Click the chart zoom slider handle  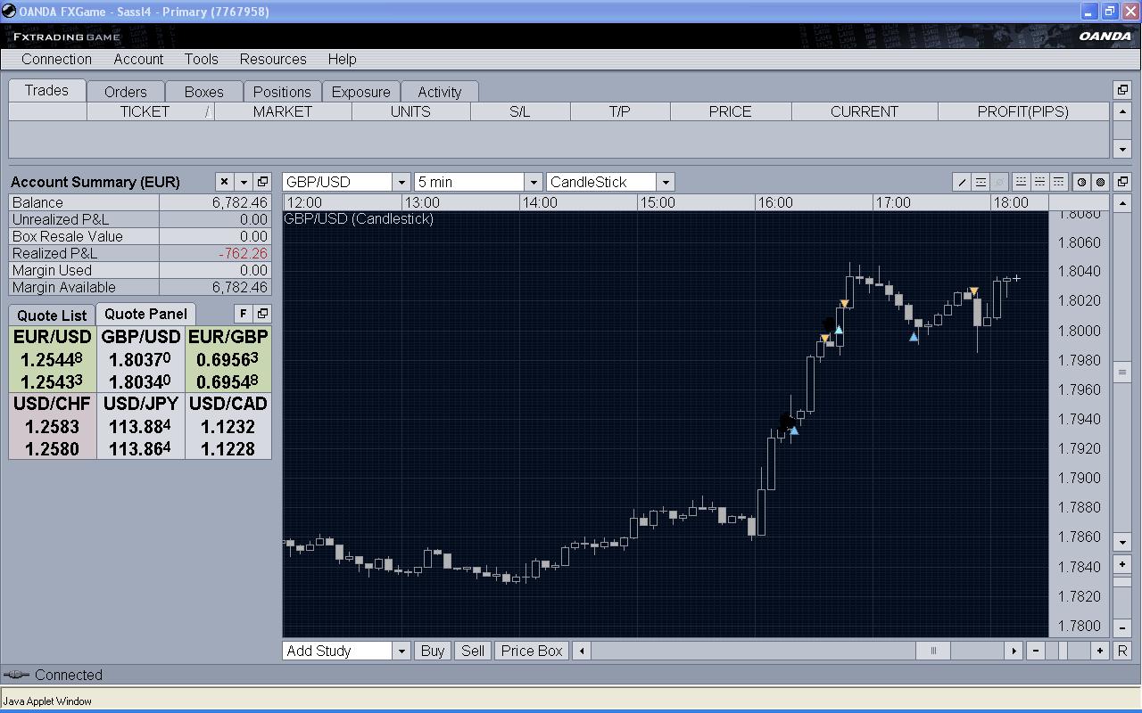point(1063,651)
